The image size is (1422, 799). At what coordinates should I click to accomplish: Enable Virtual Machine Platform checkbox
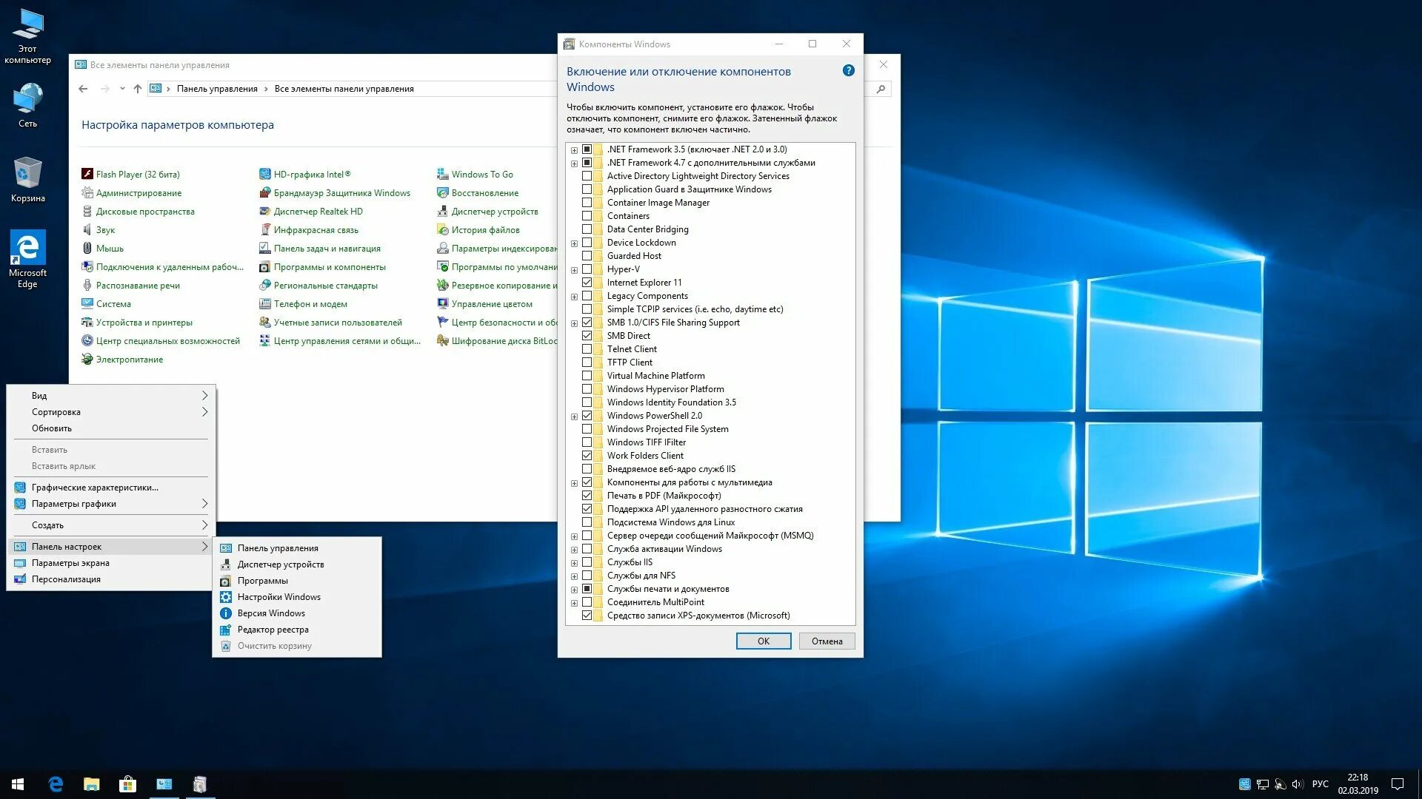pyautogui.click(x=587, y=376)
